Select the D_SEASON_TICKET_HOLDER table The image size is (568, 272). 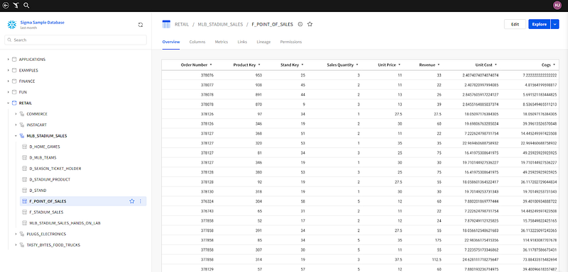pyautogui.click(x=55, y=169)
